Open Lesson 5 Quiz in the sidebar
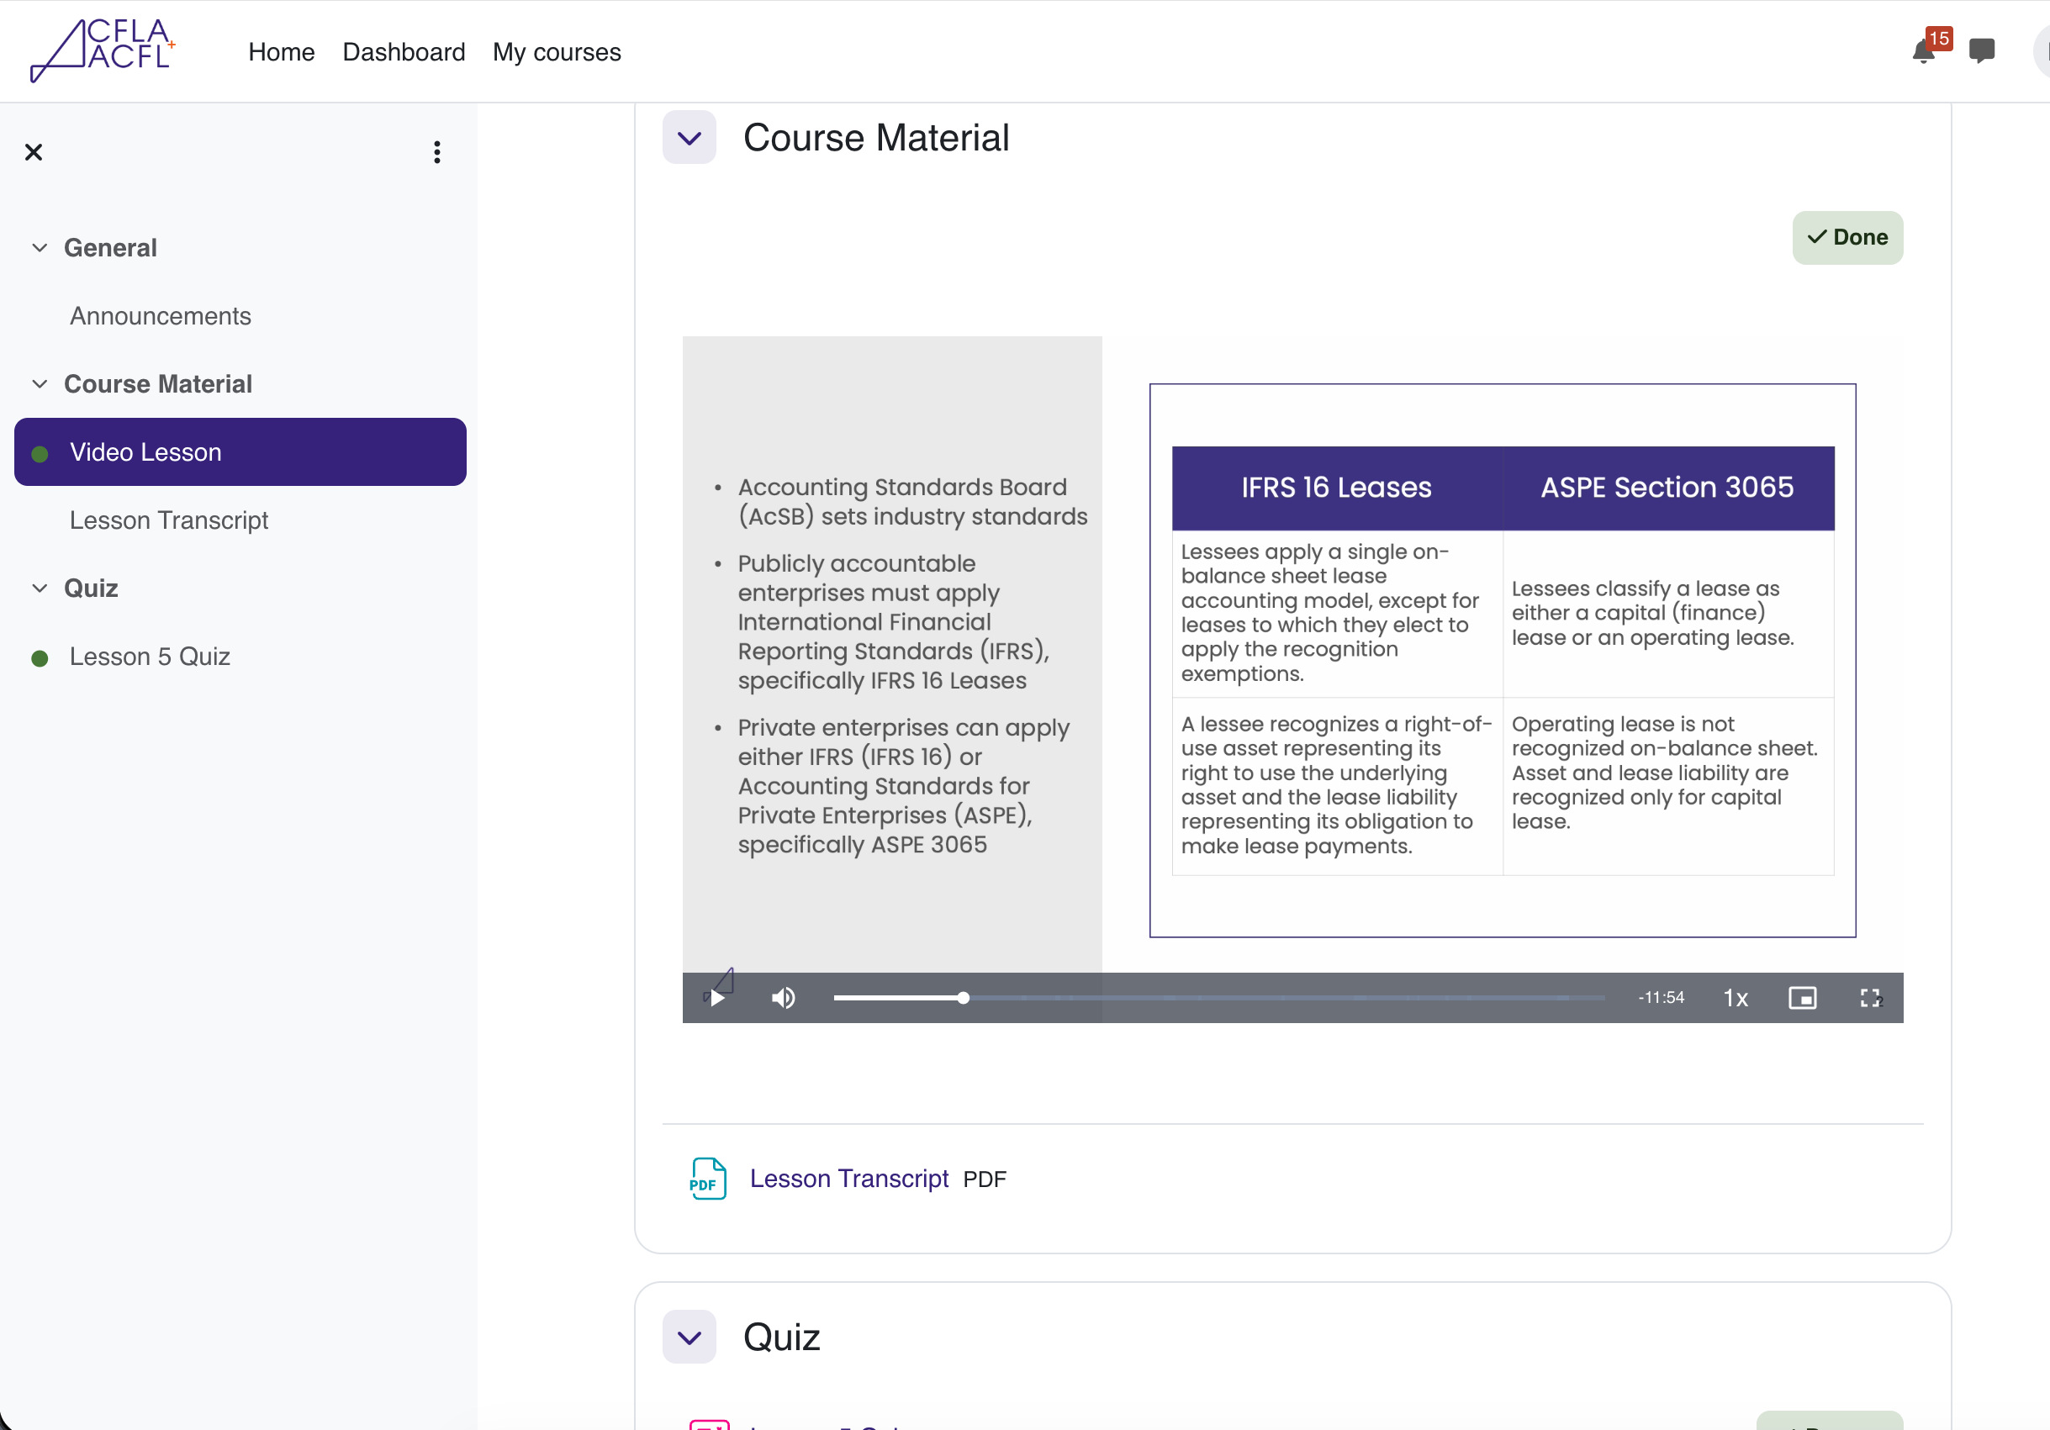 click(150, 657)
